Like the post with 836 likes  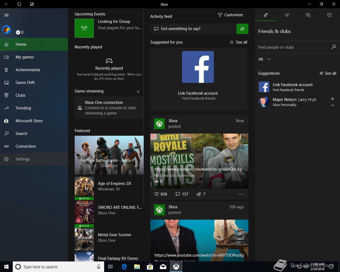point(161,194)
